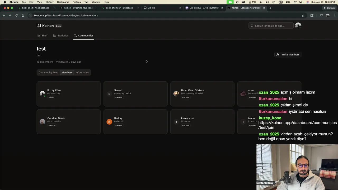338x190 pixels.
Task: Click Berkay's orange B avatar
Action: (x=109, y=122)
